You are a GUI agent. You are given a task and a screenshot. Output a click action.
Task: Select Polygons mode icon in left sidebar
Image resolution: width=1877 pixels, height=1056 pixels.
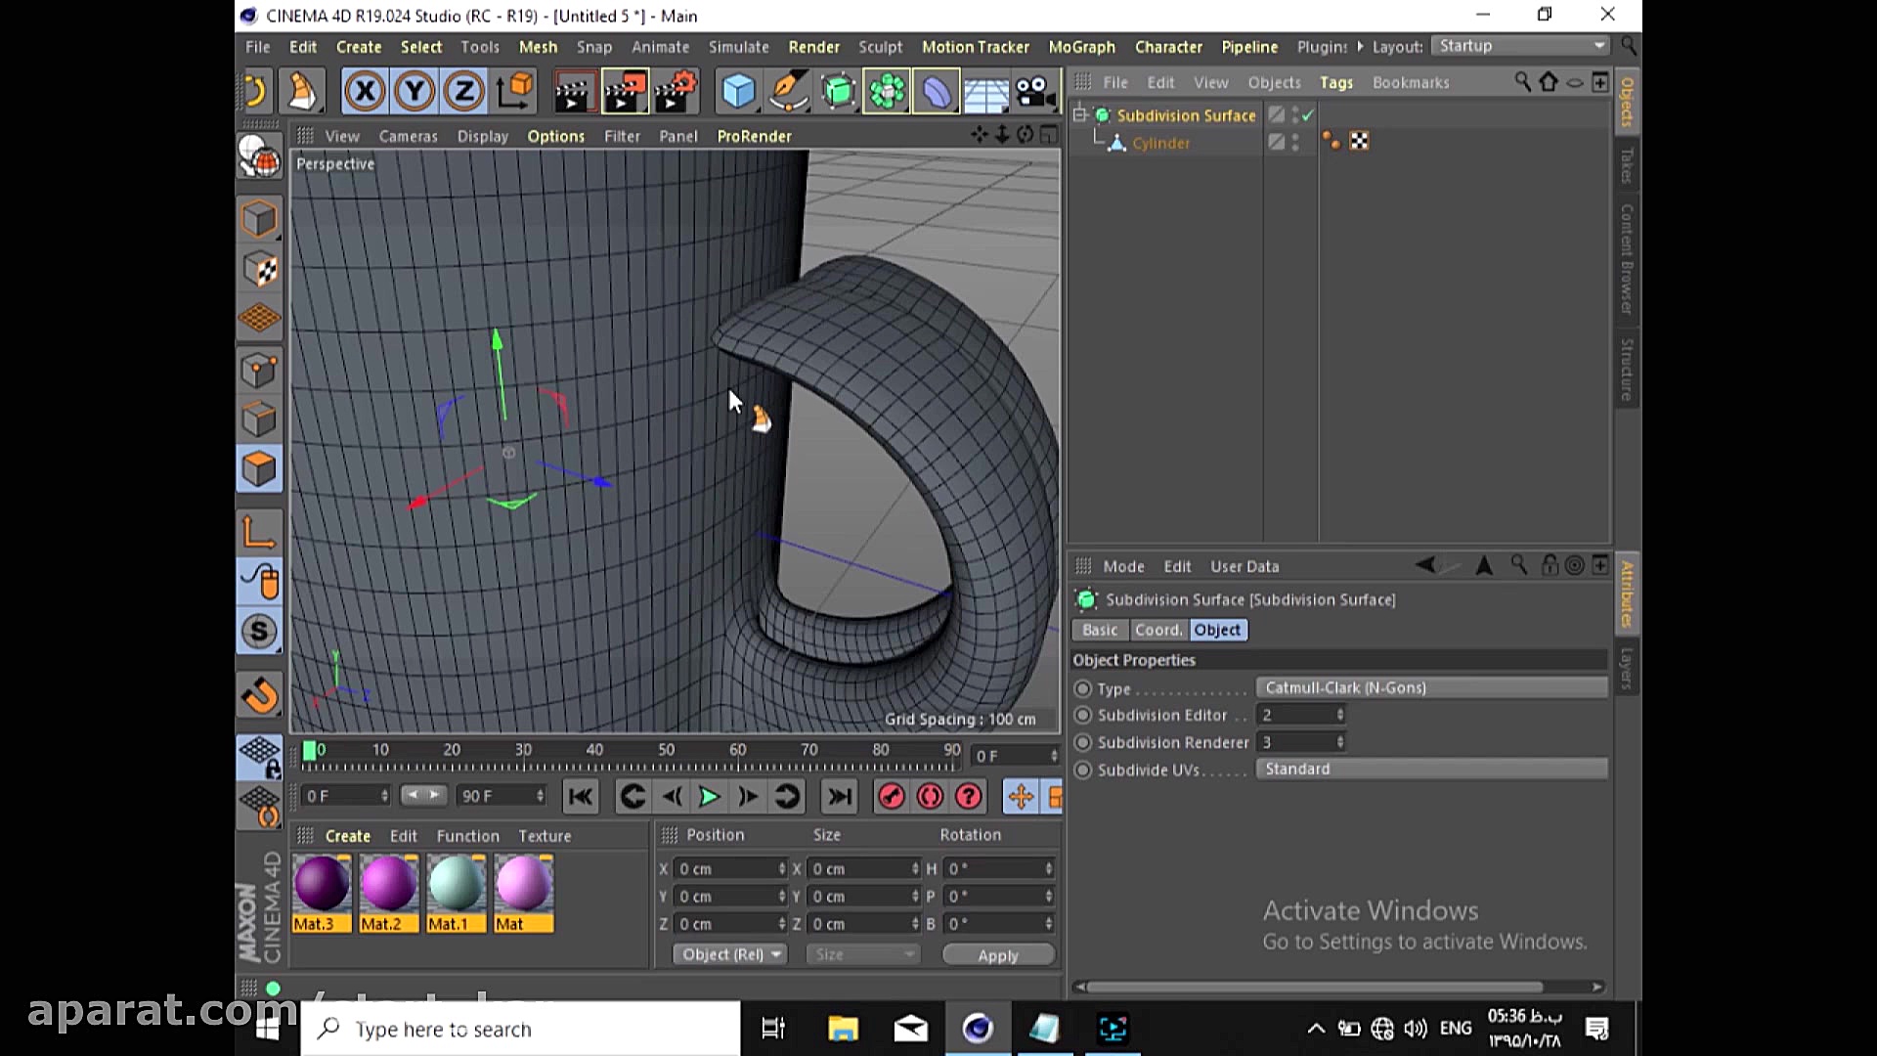(x=259, y=469)
